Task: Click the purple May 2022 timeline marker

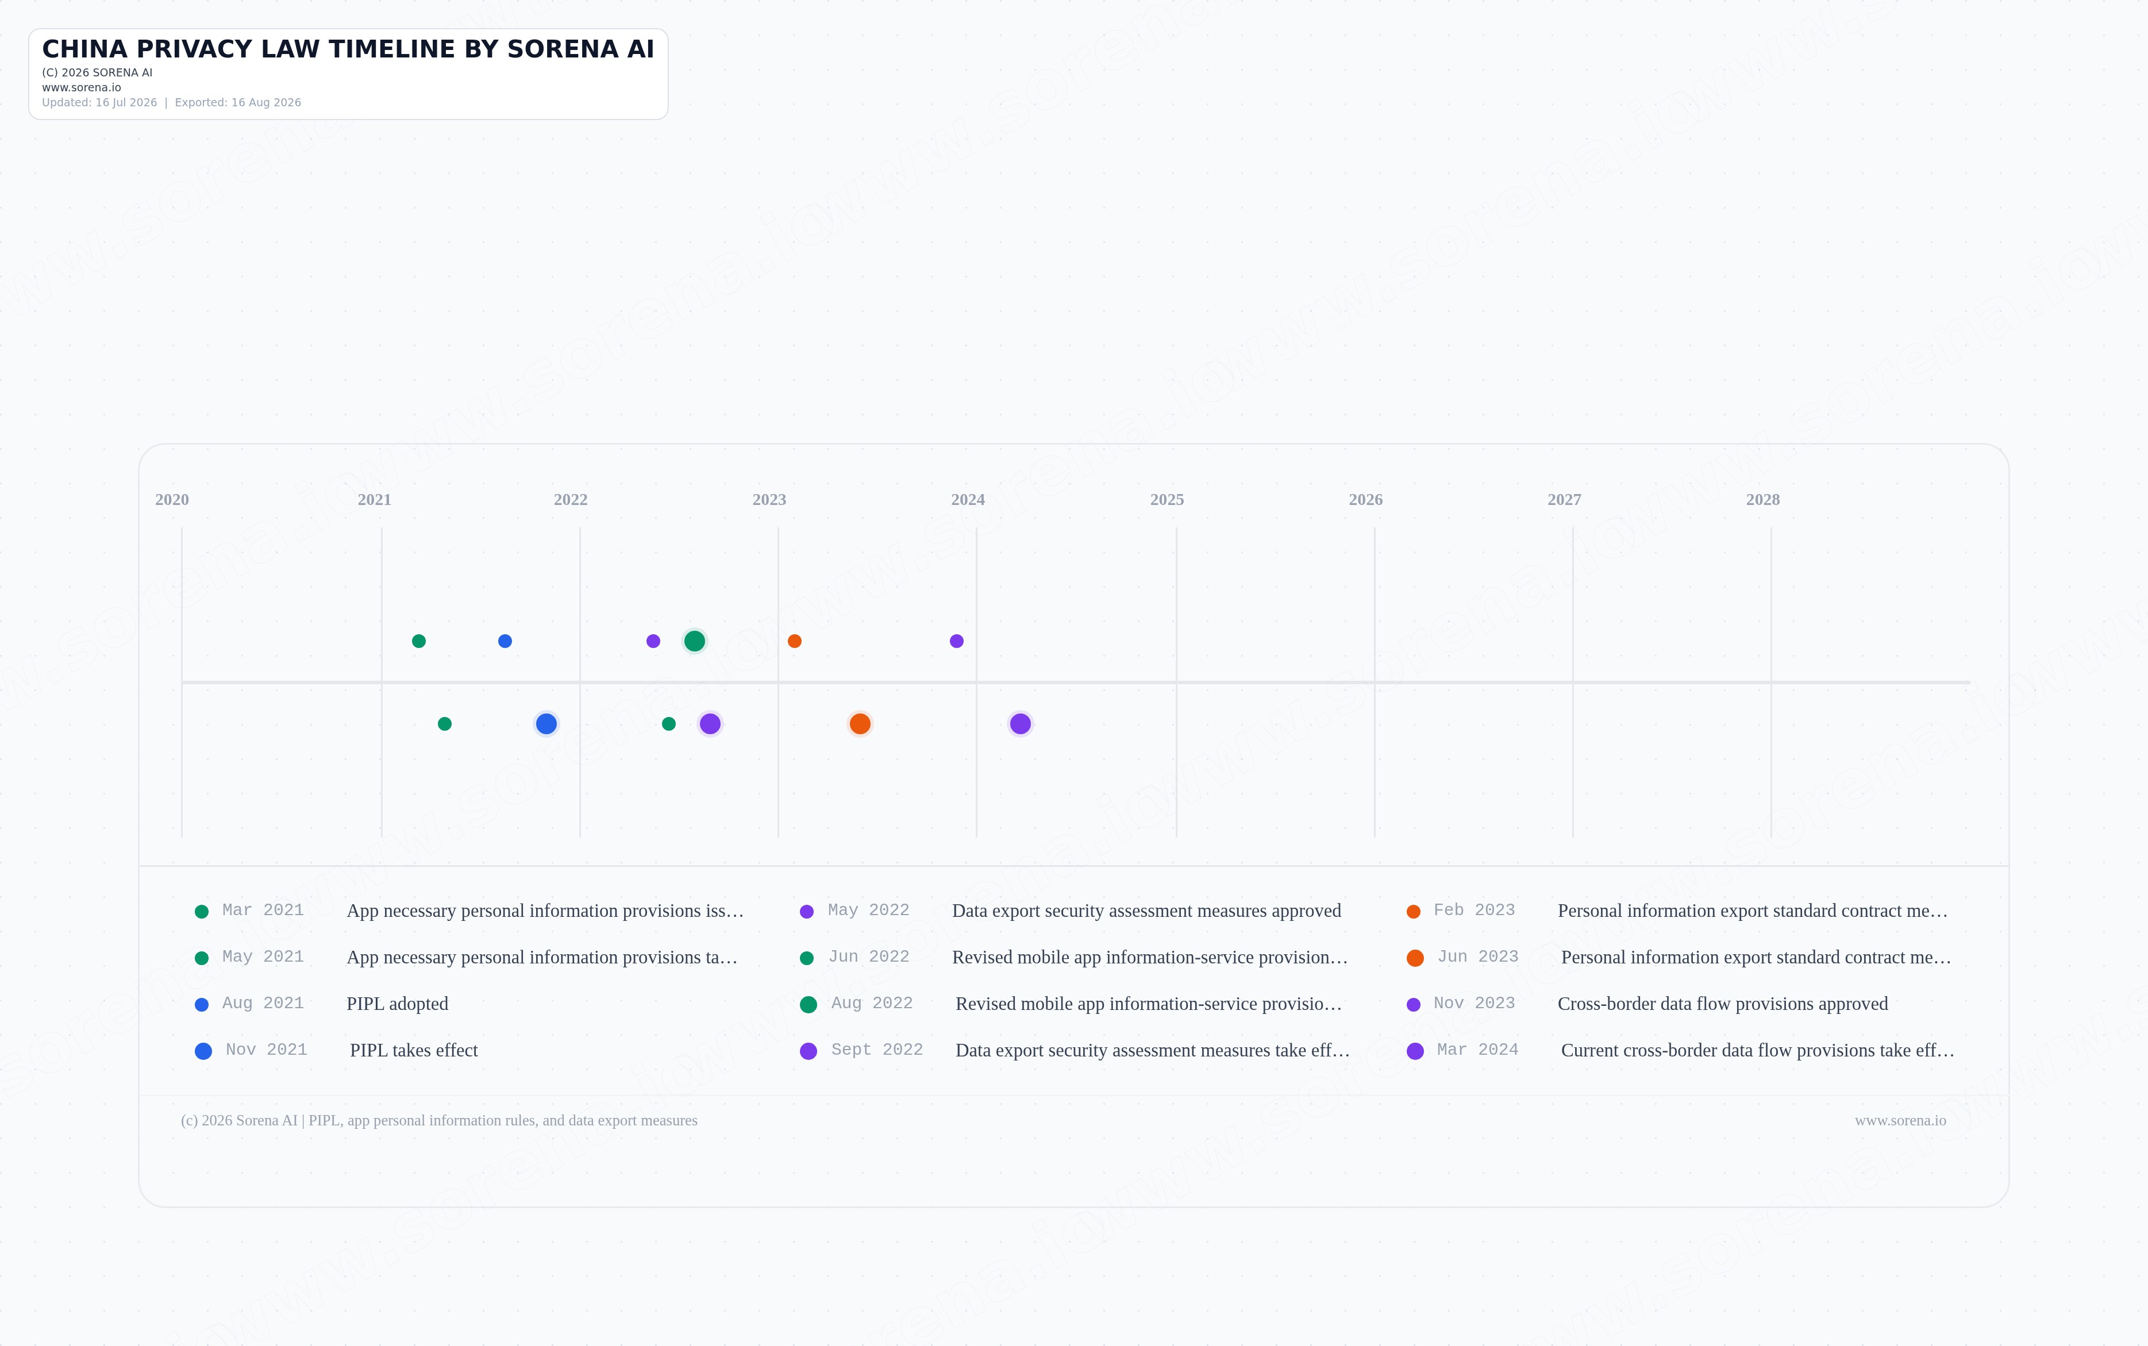Action: click(653, 641)
